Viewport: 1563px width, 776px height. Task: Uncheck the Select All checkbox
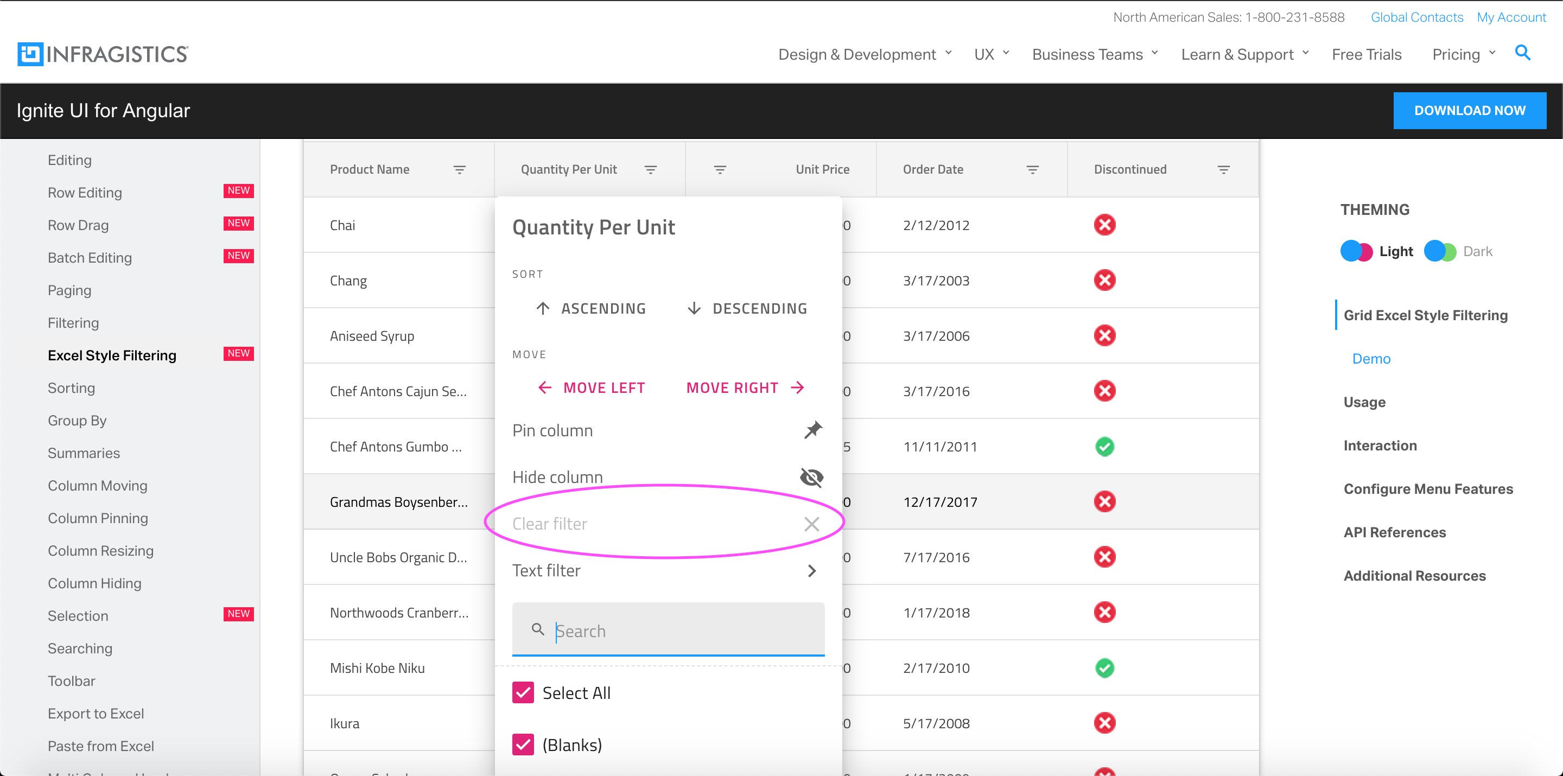523,692
